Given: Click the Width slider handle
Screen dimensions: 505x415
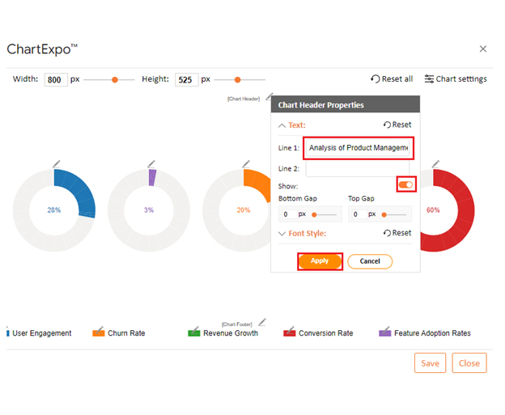Looking at the screenshot, I should click(x=115, y=79).
